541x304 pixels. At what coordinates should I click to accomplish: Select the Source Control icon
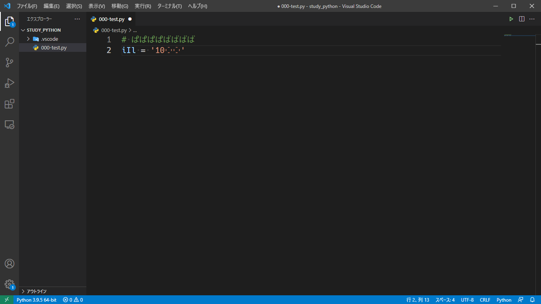click(10, 63)
